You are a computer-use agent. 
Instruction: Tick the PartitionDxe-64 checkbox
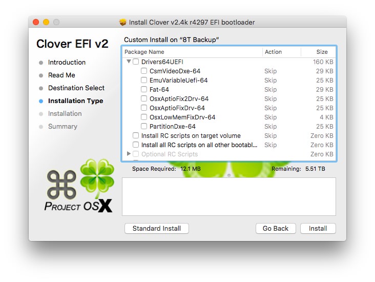click(x=144, y=126)
